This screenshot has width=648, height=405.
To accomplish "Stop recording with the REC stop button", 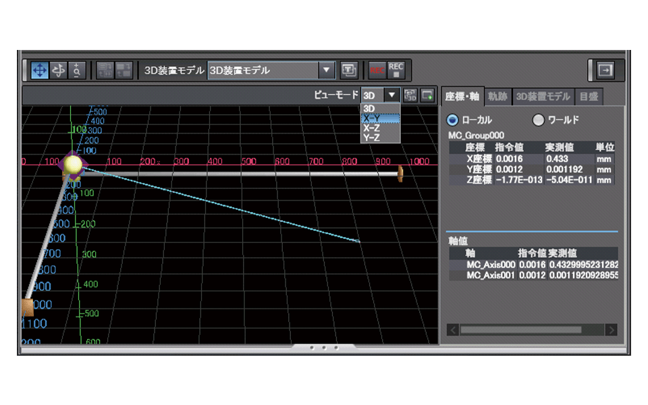I will click(396, 70).
